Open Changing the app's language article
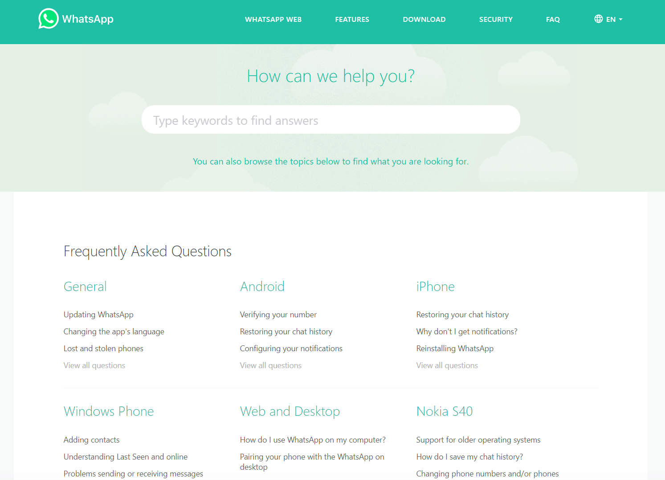This screenshot has height=480, width=665. [114, 332]
